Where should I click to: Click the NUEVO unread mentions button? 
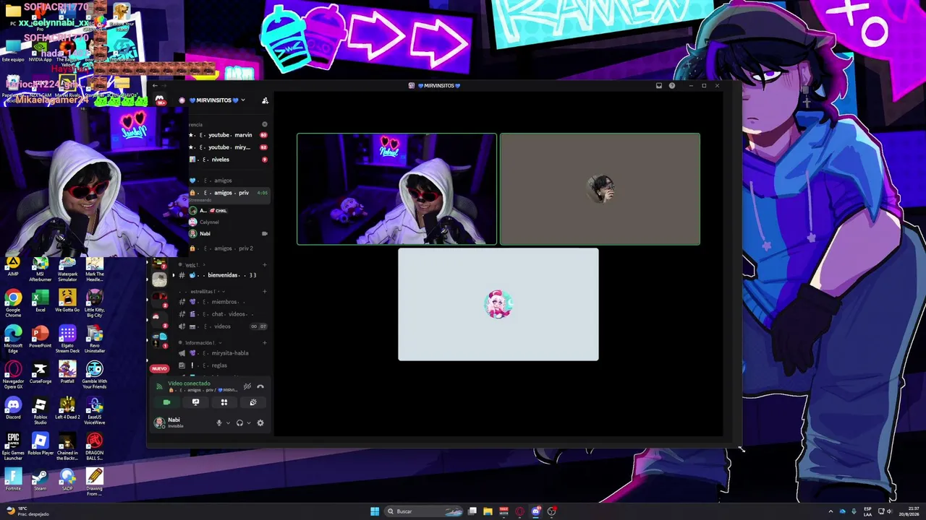[x=159, y=368]
